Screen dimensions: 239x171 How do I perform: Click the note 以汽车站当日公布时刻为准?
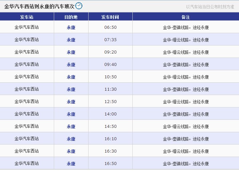210,7
